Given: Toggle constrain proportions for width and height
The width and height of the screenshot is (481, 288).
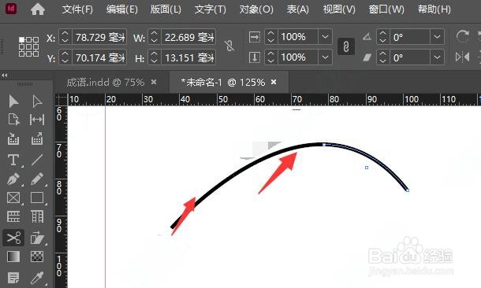Looking at the screenshot, I should (x=229, y=46).
